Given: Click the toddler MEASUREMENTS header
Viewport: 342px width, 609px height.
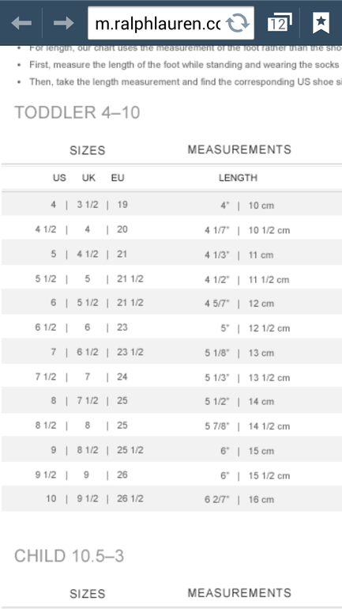Looking at the screenshot, I should [239, 149].
